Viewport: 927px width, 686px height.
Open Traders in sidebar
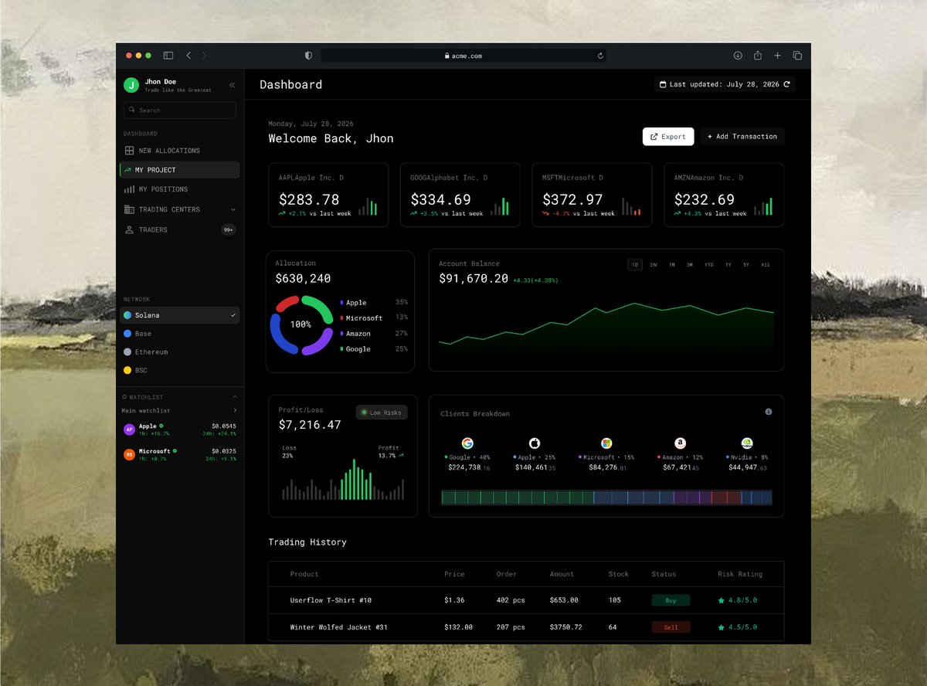coord(180,229)
